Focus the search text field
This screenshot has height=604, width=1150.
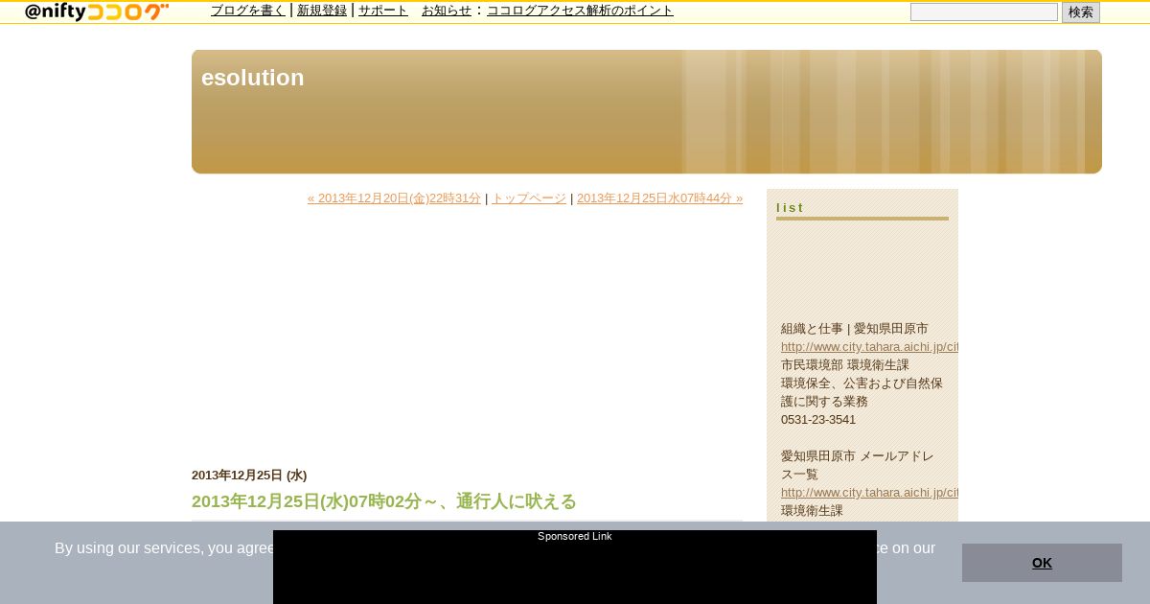point(984,12)
